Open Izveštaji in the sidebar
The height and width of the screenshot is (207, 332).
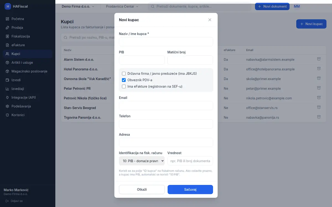[28, 89]
